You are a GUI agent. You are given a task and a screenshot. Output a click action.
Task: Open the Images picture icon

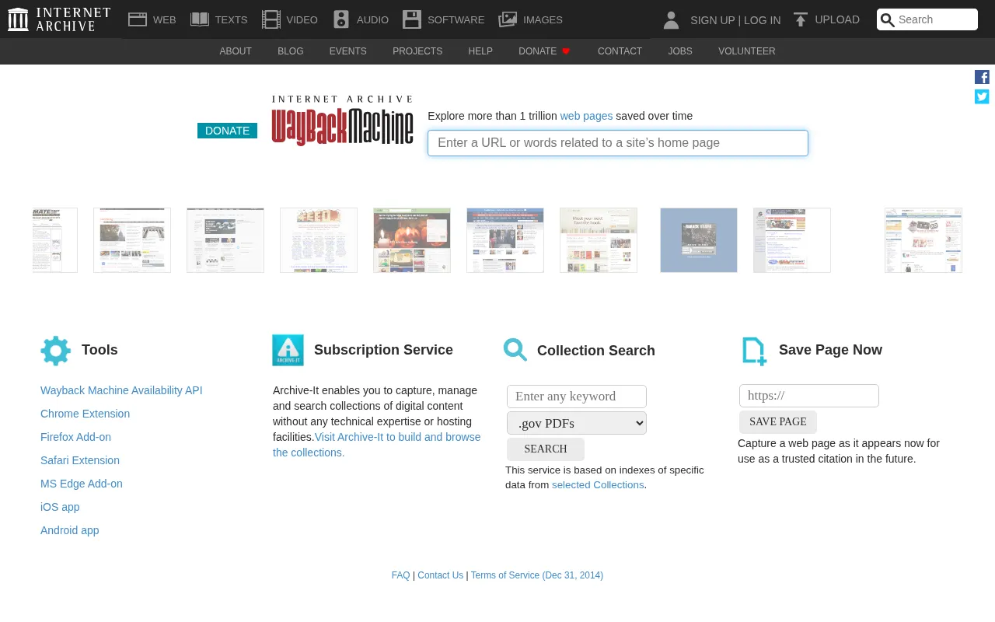coord(508,19)
